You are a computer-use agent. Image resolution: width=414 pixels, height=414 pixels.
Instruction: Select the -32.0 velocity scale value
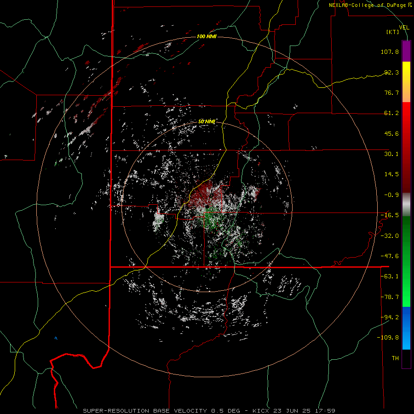390,236
